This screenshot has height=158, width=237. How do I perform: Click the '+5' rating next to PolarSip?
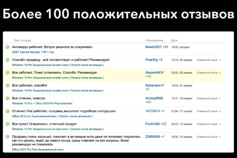[x=160, y=60]
